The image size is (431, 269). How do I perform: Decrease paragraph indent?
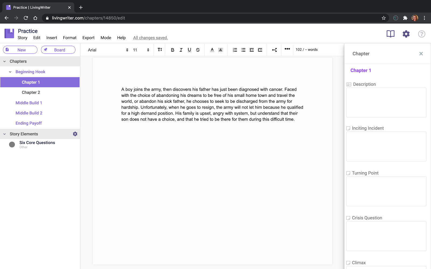252,50
